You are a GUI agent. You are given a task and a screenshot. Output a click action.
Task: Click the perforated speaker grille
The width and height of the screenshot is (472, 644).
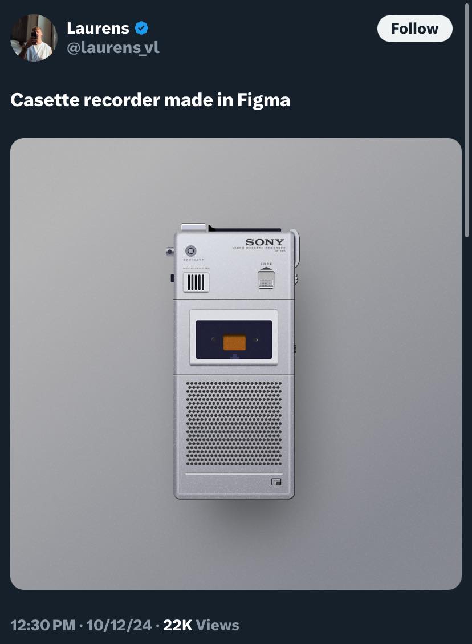click(x=234, y=423)
